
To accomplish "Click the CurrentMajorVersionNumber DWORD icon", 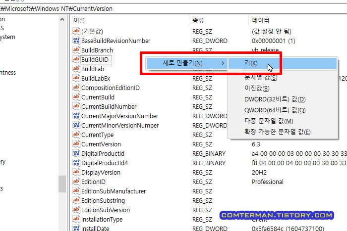I will [76, 116].
